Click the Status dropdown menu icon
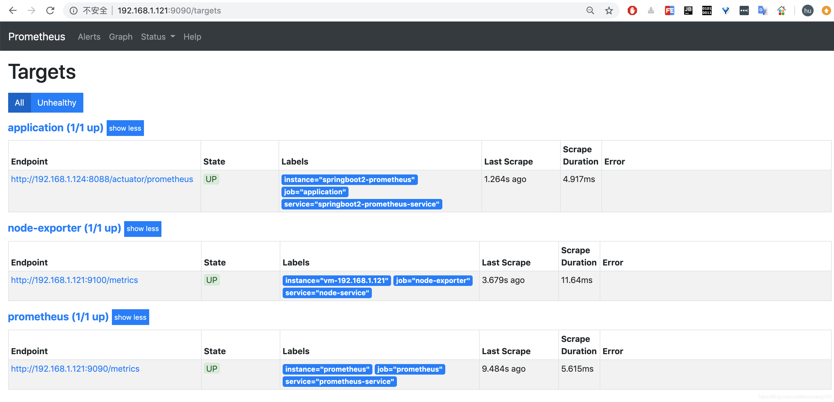 172,36
